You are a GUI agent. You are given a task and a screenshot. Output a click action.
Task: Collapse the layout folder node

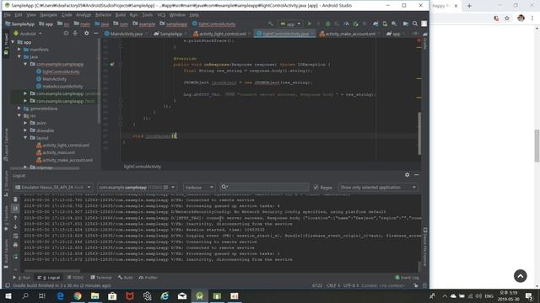[x=25, y=138]
